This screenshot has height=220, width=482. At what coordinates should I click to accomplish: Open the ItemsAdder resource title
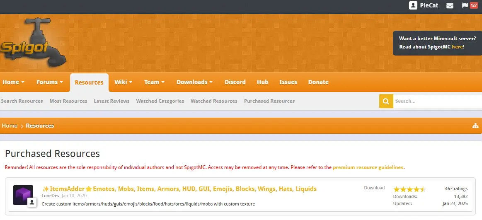tap(179, 189)
